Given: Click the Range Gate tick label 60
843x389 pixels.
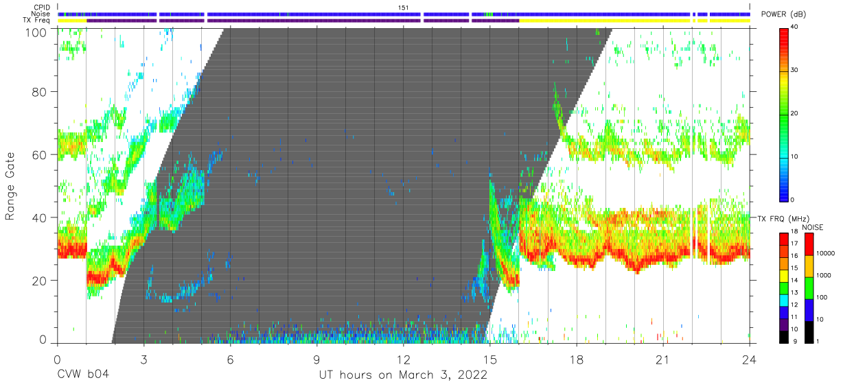Looking at the screenshot, I should (39, 154).
